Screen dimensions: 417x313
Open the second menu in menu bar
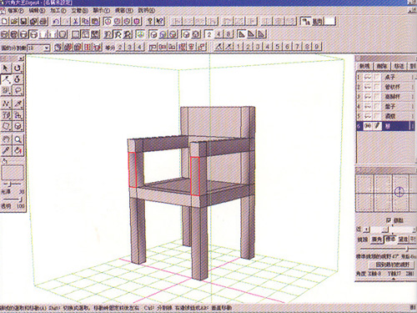tap(37, 11)
